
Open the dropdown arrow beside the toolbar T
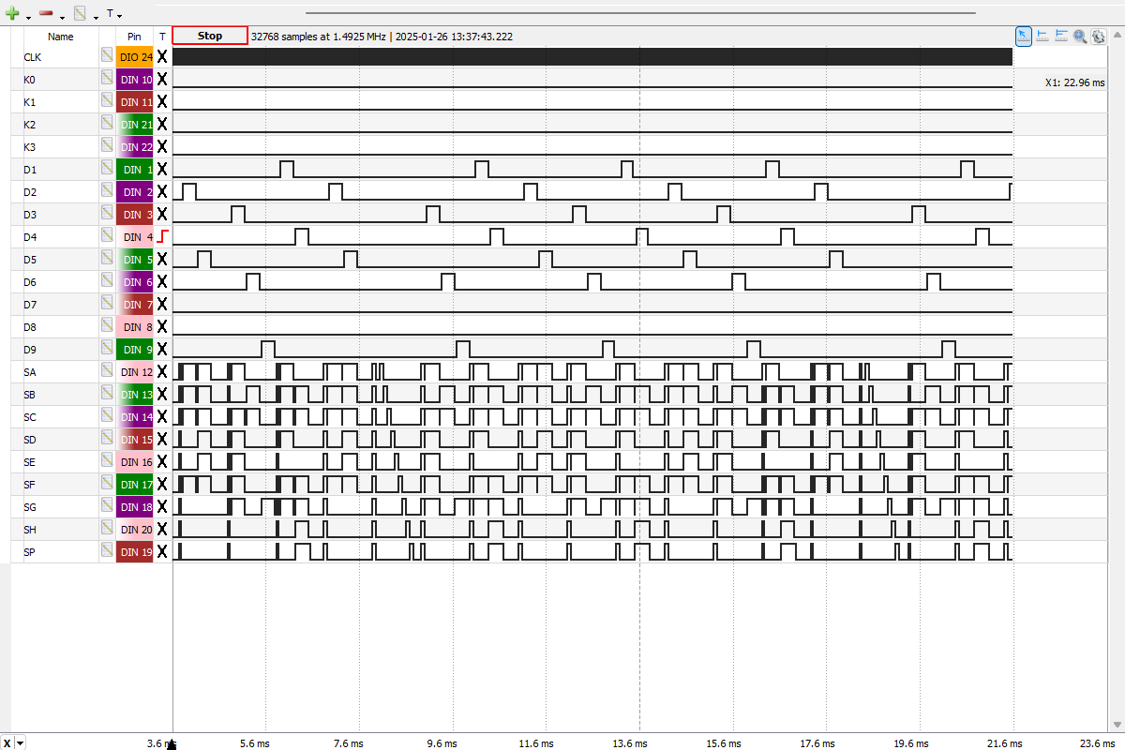[x=119, y=16]
